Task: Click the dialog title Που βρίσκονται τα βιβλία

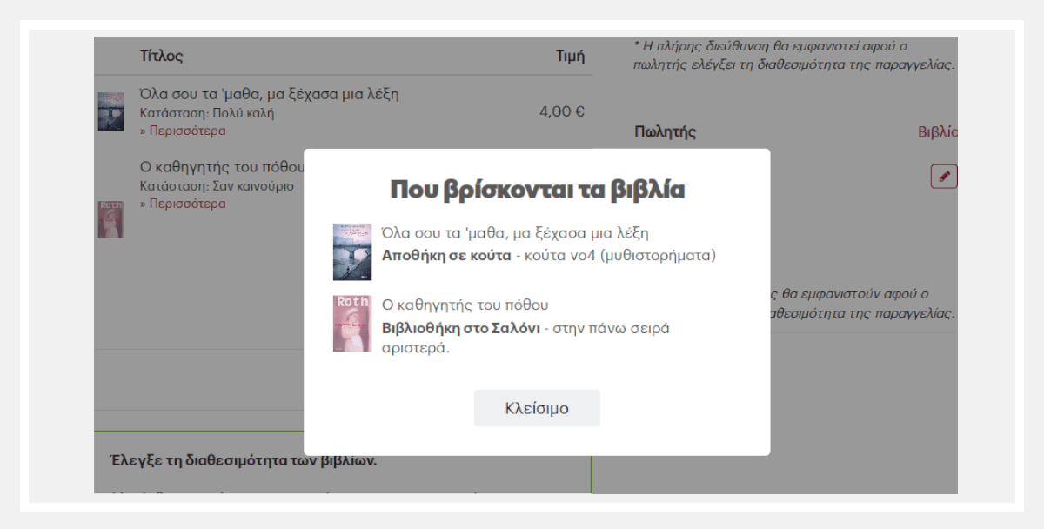Action: click(537, 190)
